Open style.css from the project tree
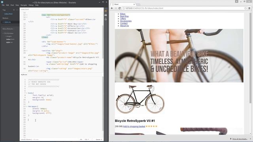 (x=9, y=42)
